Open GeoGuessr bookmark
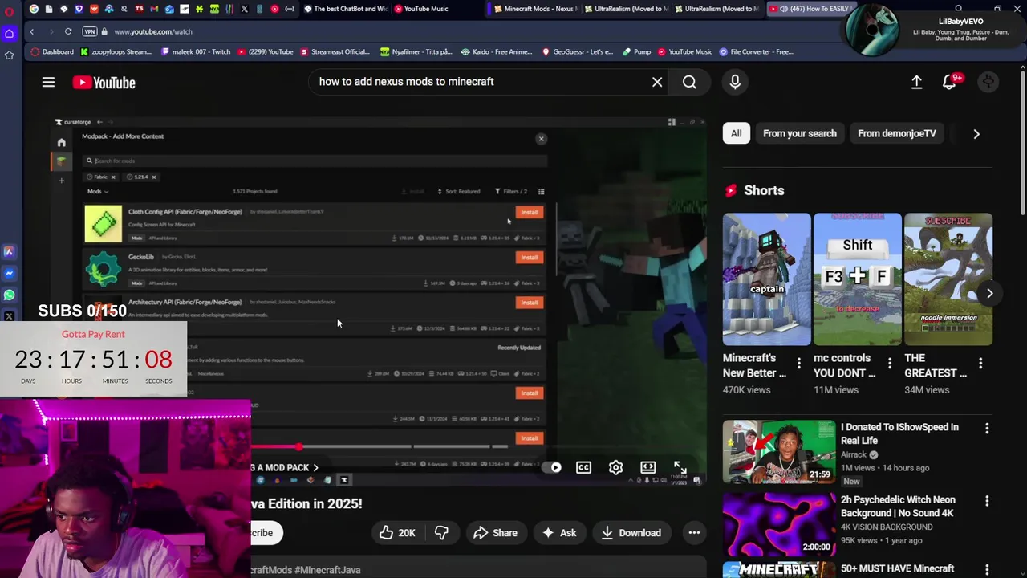Viewport: 1027px width, 578px height. click(578, 51)
